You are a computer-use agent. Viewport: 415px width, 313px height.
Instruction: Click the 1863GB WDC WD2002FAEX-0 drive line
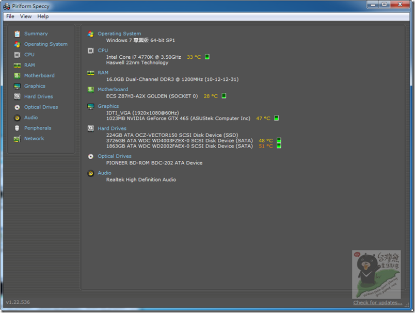[x=180, y=146]
